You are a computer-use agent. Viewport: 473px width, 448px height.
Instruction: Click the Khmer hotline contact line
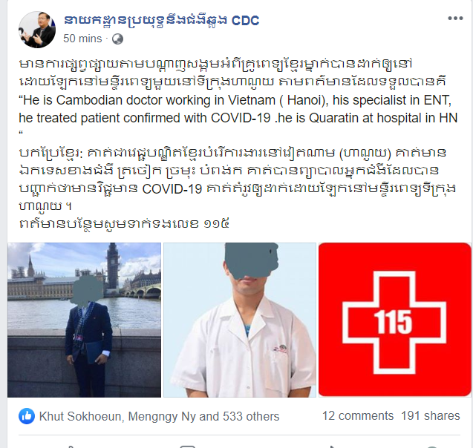click(x=124, y=224)
